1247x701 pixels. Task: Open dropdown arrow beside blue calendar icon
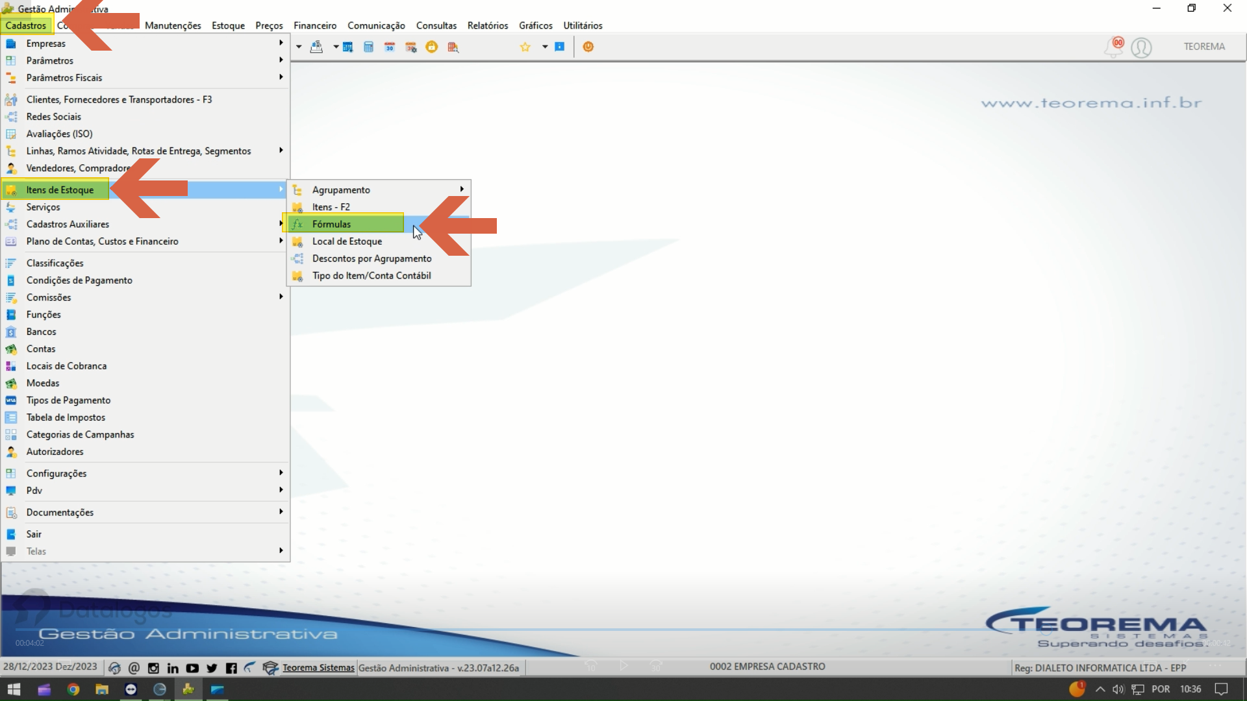tap(336, 47)
